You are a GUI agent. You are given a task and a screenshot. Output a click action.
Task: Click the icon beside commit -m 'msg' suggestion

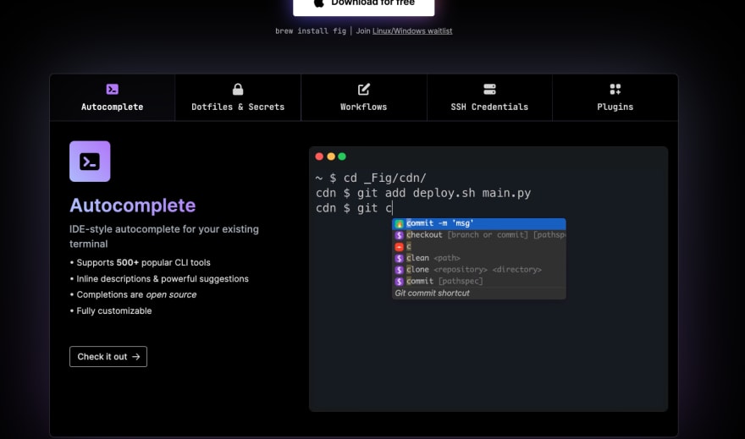point(399,223)
